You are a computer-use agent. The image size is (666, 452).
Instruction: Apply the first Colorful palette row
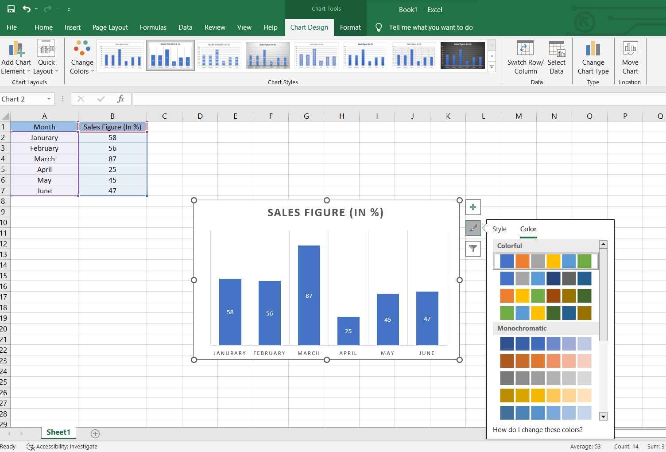546,261
